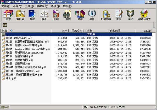Click packed size value 1,570,012
Viewport: 157px width, 110px height.
point(79,46)
